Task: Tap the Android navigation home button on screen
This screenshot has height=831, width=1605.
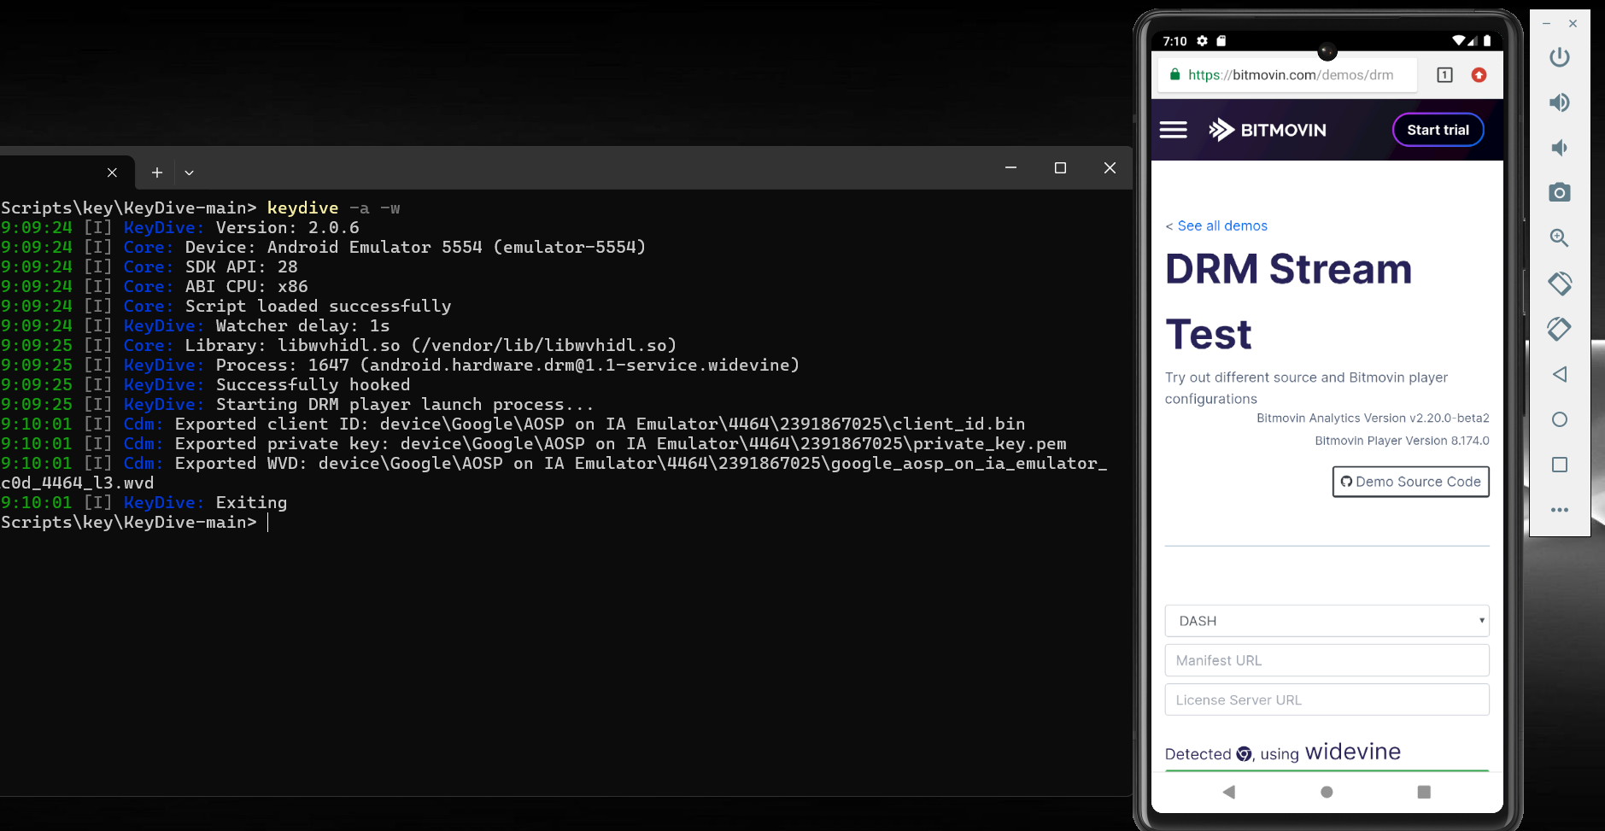Action: [1327, 792]
